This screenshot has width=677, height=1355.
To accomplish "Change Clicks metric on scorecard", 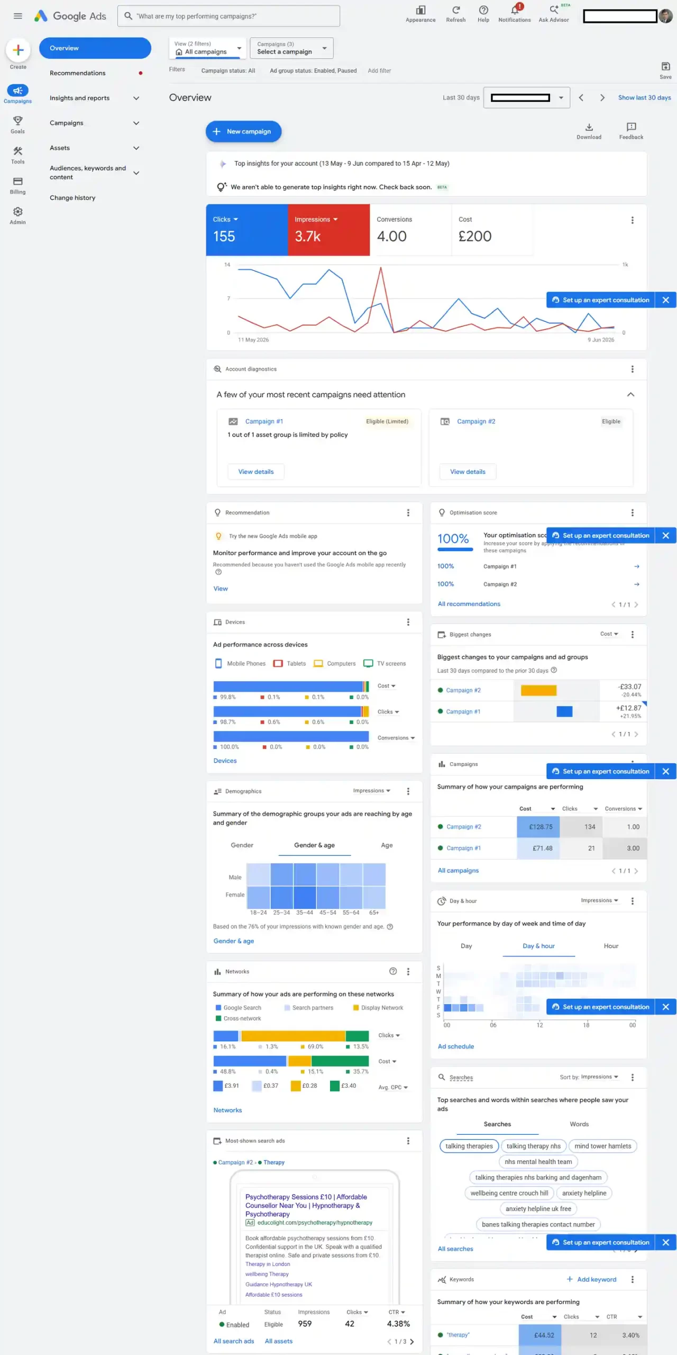I will coord(225,219).
